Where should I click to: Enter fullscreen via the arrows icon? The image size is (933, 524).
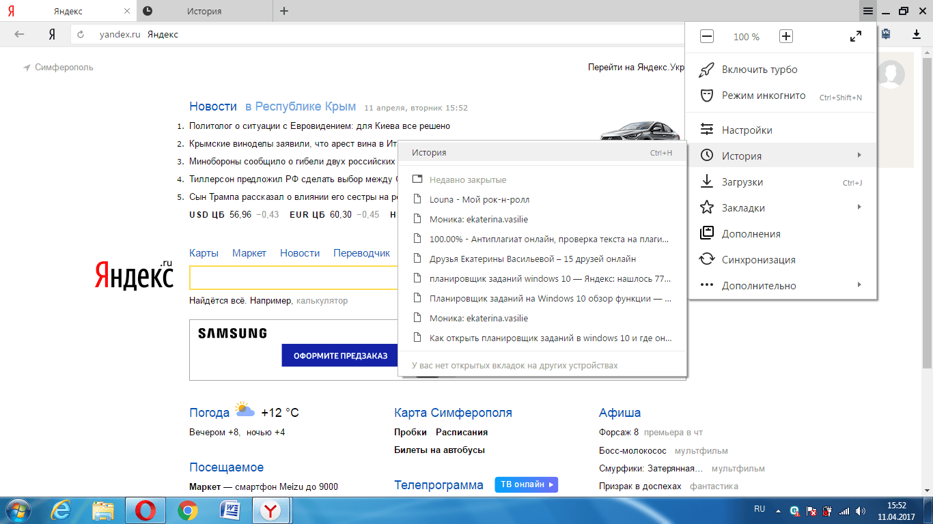[855, 37]
